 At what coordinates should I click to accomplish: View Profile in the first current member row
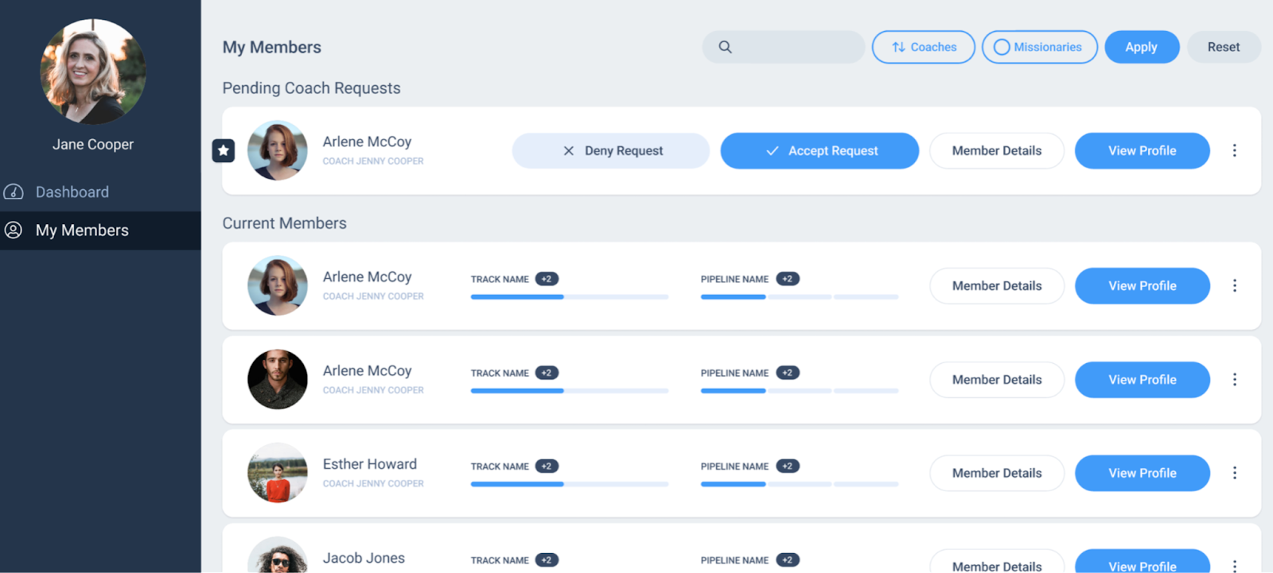click(1143, 286)
